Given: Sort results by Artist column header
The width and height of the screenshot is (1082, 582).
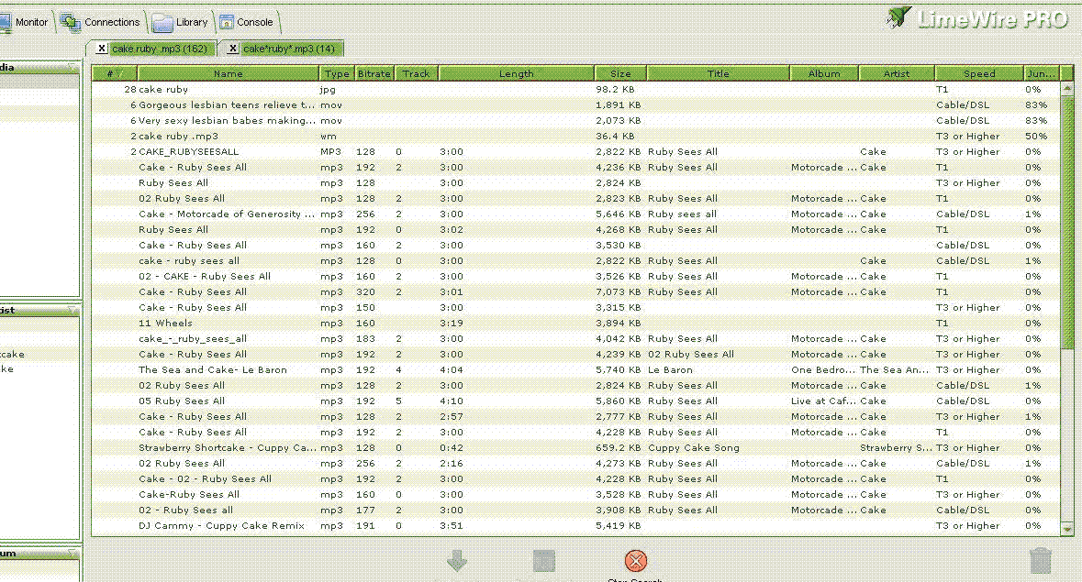Looking at the screenshot, I should (x=897, y=73).
